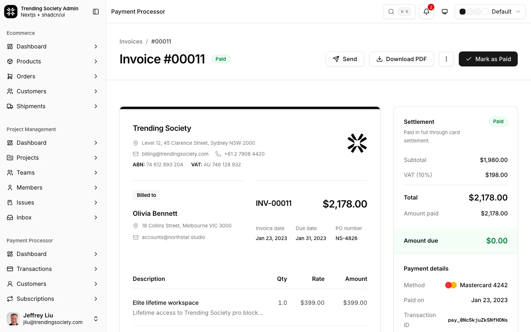Click transaction ID pay_0Nc5kjuZkSNfHONs
This screenshot has height=332, width=531.
click(x=478, y=320)
